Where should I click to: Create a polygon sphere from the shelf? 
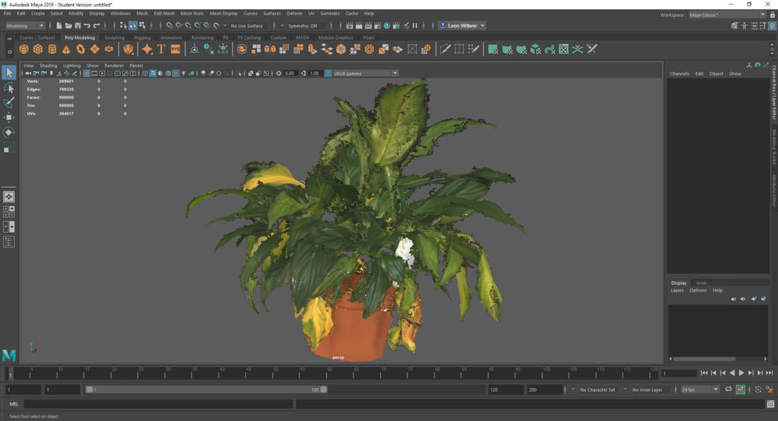[24, 49]
